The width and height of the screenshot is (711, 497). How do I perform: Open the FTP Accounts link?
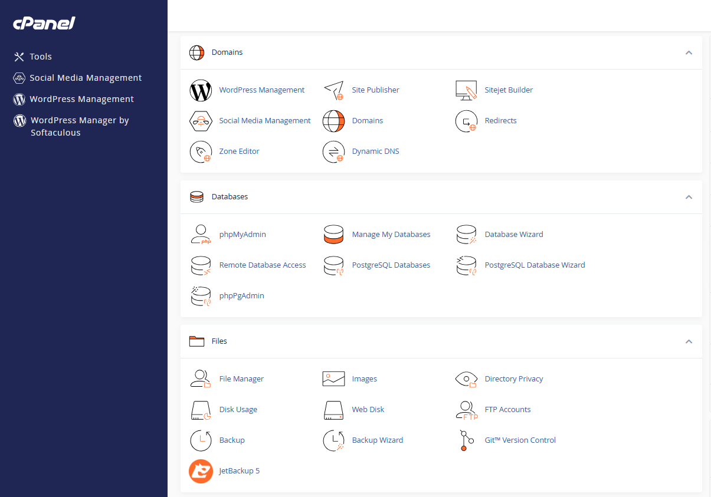click(x=507, y=410)
